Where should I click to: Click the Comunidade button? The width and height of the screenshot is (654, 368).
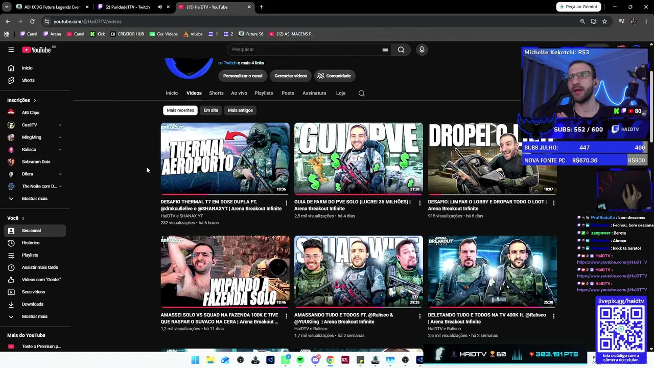(334, 76)
